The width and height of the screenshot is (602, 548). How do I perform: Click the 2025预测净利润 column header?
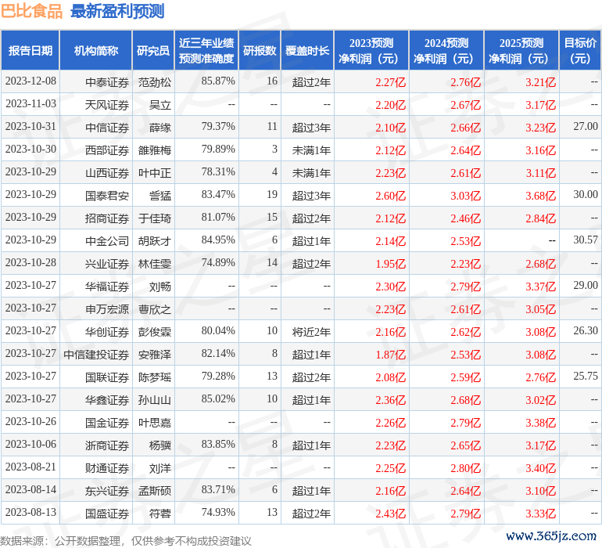[x=521, y=50]
